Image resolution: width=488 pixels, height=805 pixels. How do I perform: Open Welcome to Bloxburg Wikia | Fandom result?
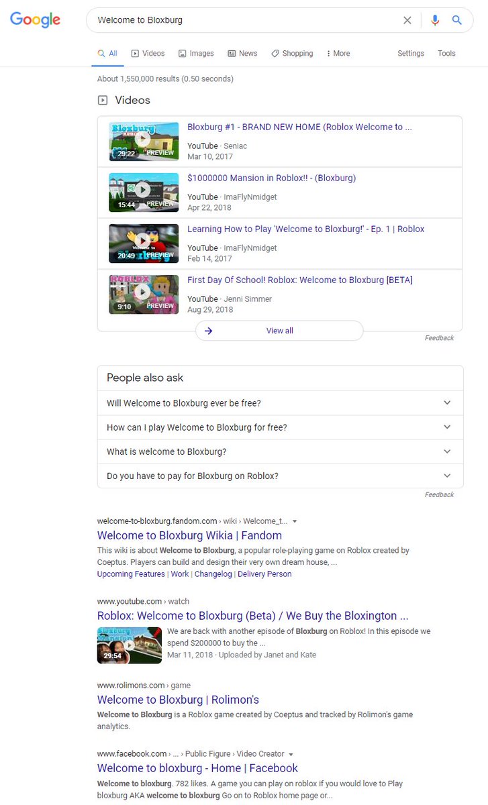pyautogui.click(x=189, y=535)
